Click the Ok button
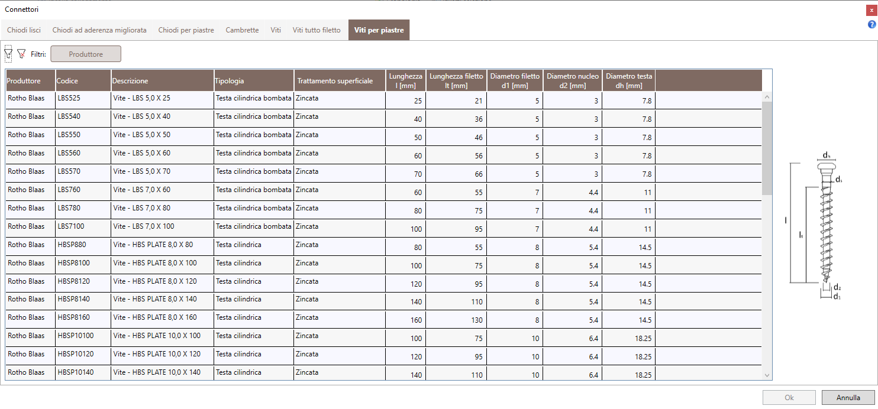 789,398
